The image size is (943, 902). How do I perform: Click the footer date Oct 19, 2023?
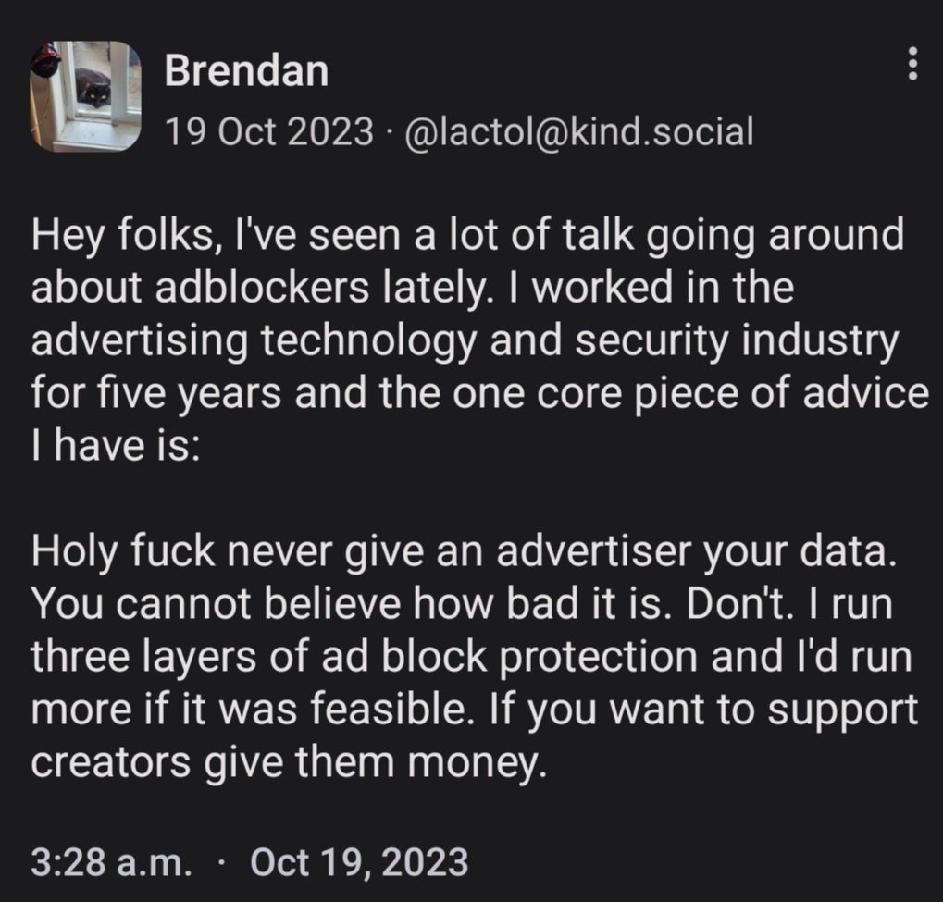359,862
